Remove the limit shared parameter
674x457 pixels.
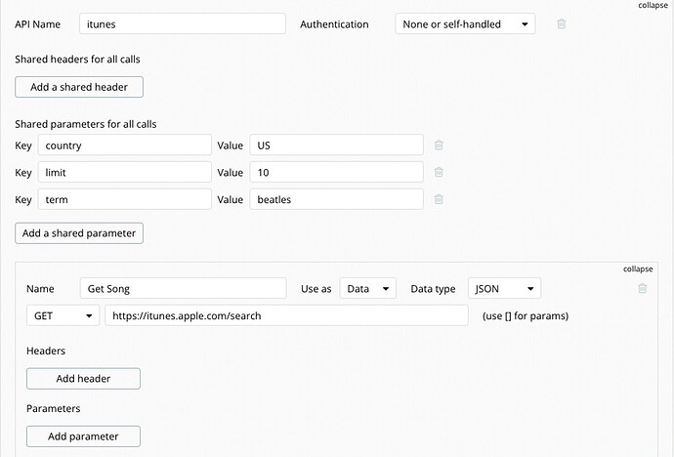coord(439,173)
